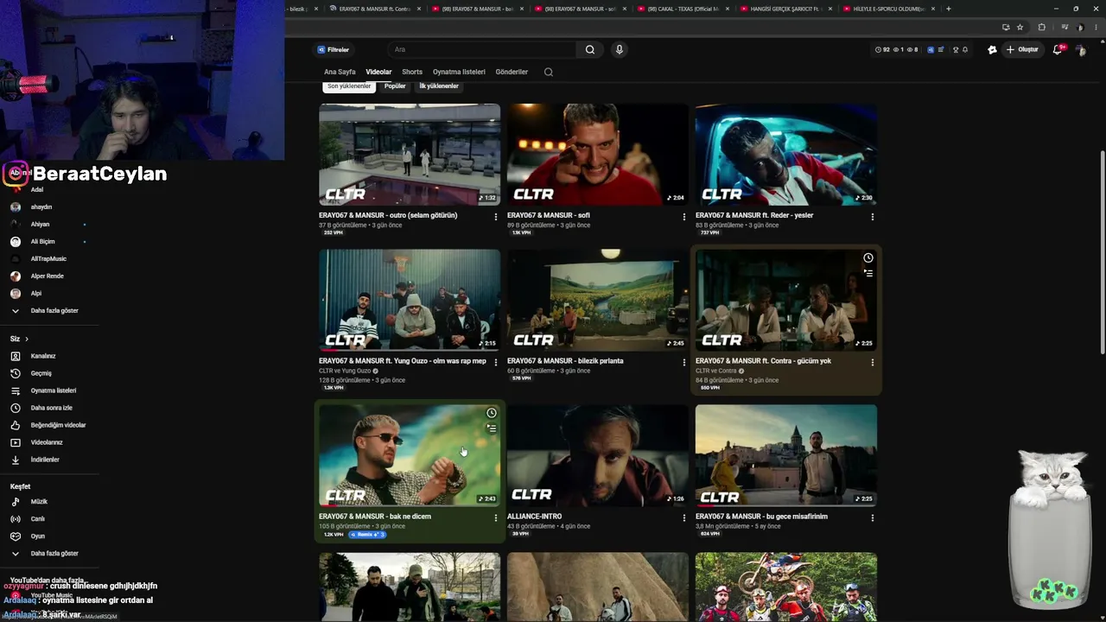Open the bak ne dicem video title
1106x622 pixels.
[375, 517]
